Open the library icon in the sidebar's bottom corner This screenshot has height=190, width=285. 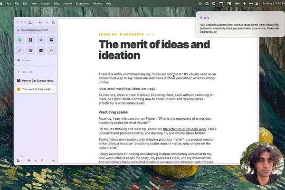point(19,161)
